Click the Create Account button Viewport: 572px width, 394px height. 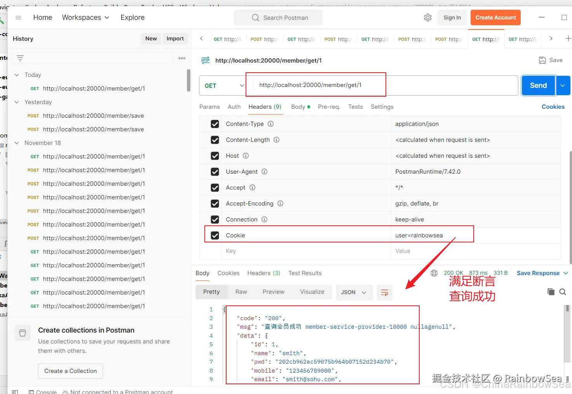(495, 17)
